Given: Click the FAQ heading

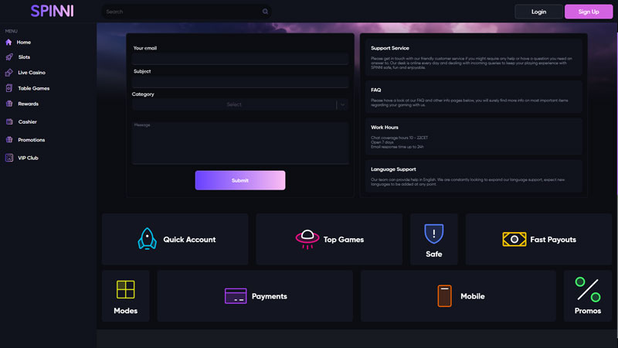Looking at the screenshot, I should [x=375, y=90].
